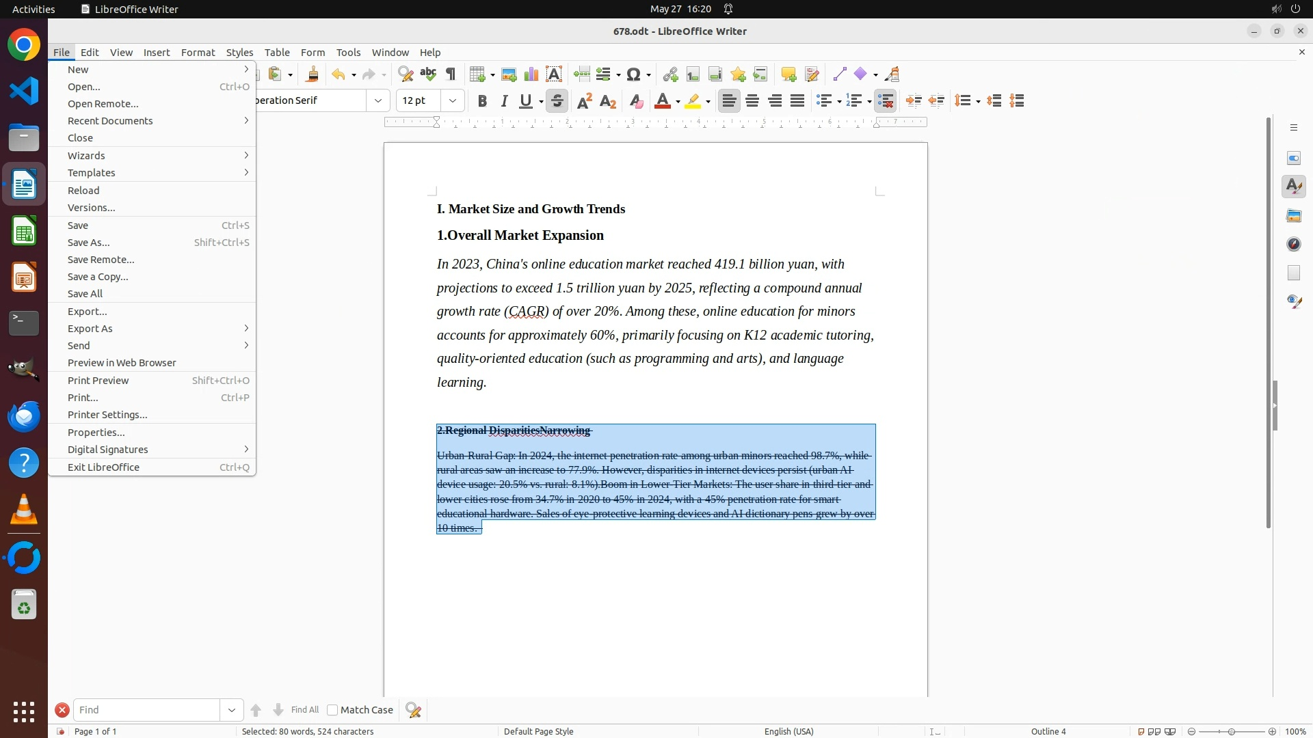Open the font size dropdown

tap(453, 101)
